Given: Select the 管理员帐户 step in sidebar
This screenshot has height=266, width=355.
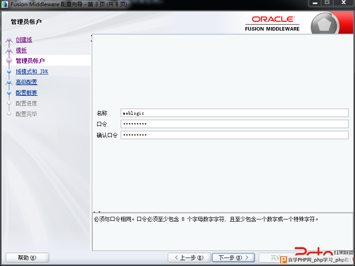Looking at the screenshot, I should click(30, 61).
